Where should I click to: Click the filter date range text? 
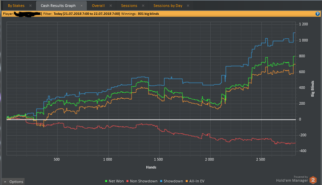coord(86,14)
